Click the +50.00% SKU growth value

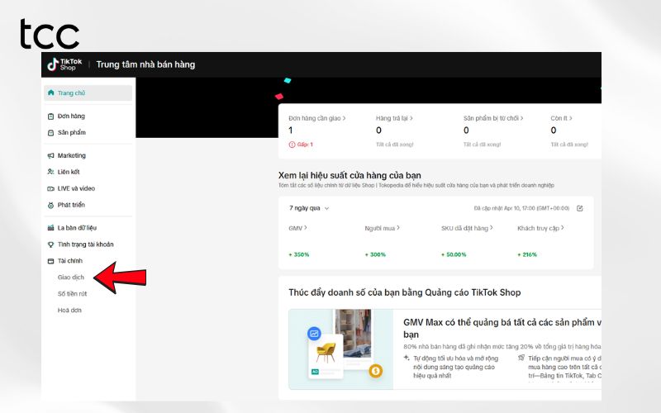[454, 254]
